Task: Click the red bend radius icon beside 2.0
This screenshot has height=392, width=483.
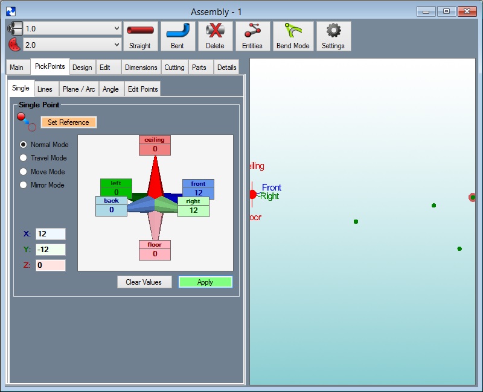Action: tap(14, 45)
